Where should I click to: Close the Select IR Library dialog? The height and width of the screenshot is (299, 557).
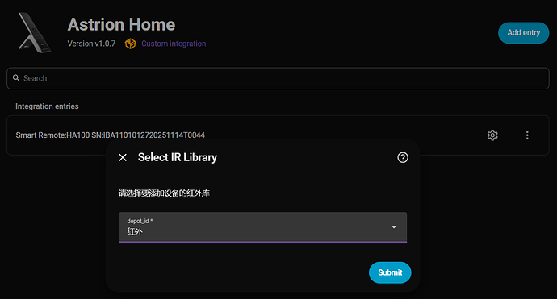[x=123, y=157]
